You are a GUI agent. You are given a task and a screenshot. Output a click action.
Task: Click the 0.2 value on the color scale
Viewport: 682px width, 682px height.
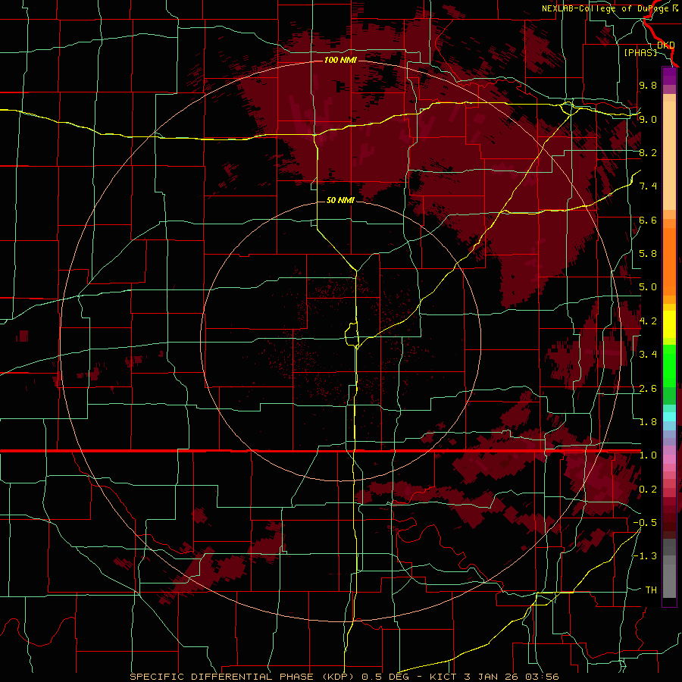pyautogui.click(x=648, y=490)
